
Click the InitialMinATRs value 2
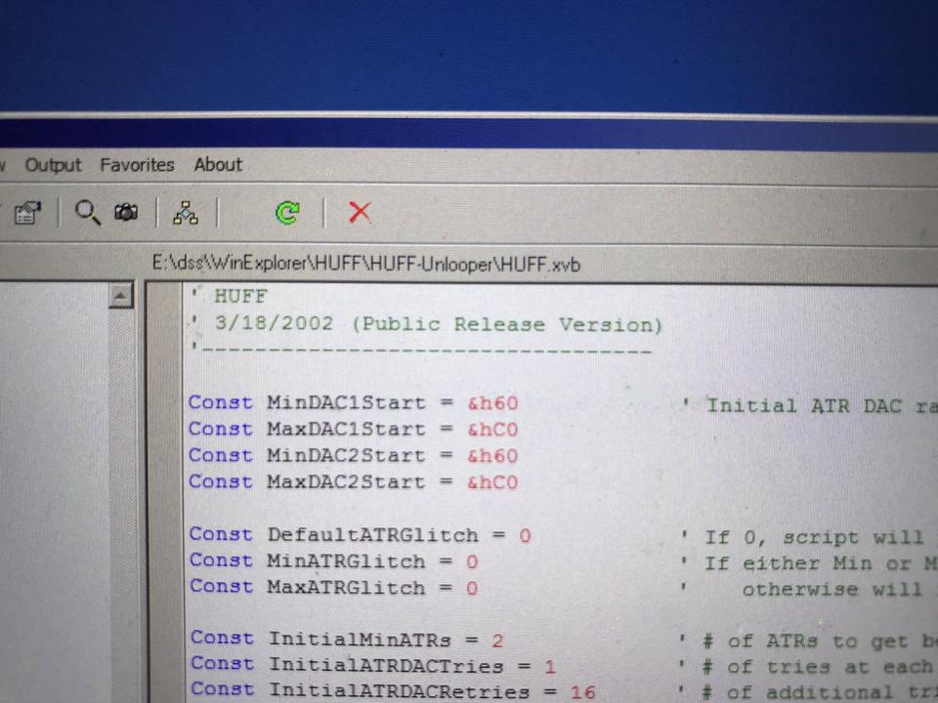click(497, 641)
